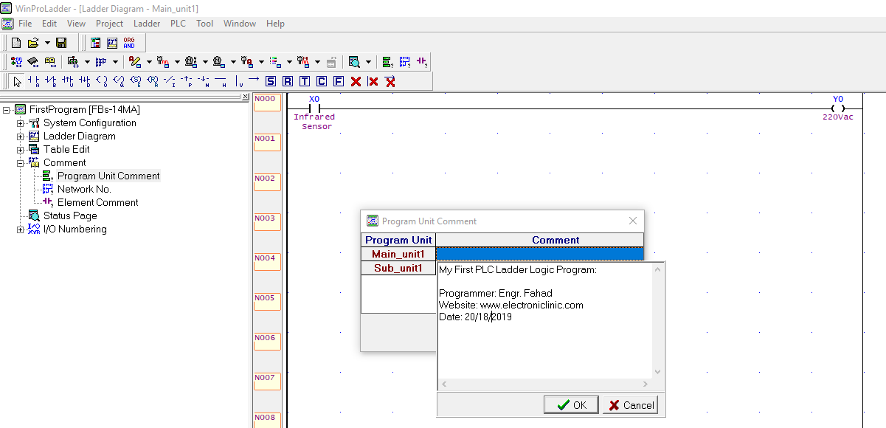Select Program Unit Comment tree item
The image size is (886, 428).
tap(108, 176)
